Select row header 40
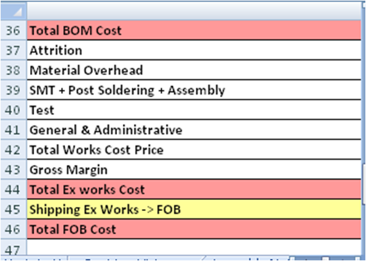The height and width of the screenshot is (261, 366). tap(13, 110)
